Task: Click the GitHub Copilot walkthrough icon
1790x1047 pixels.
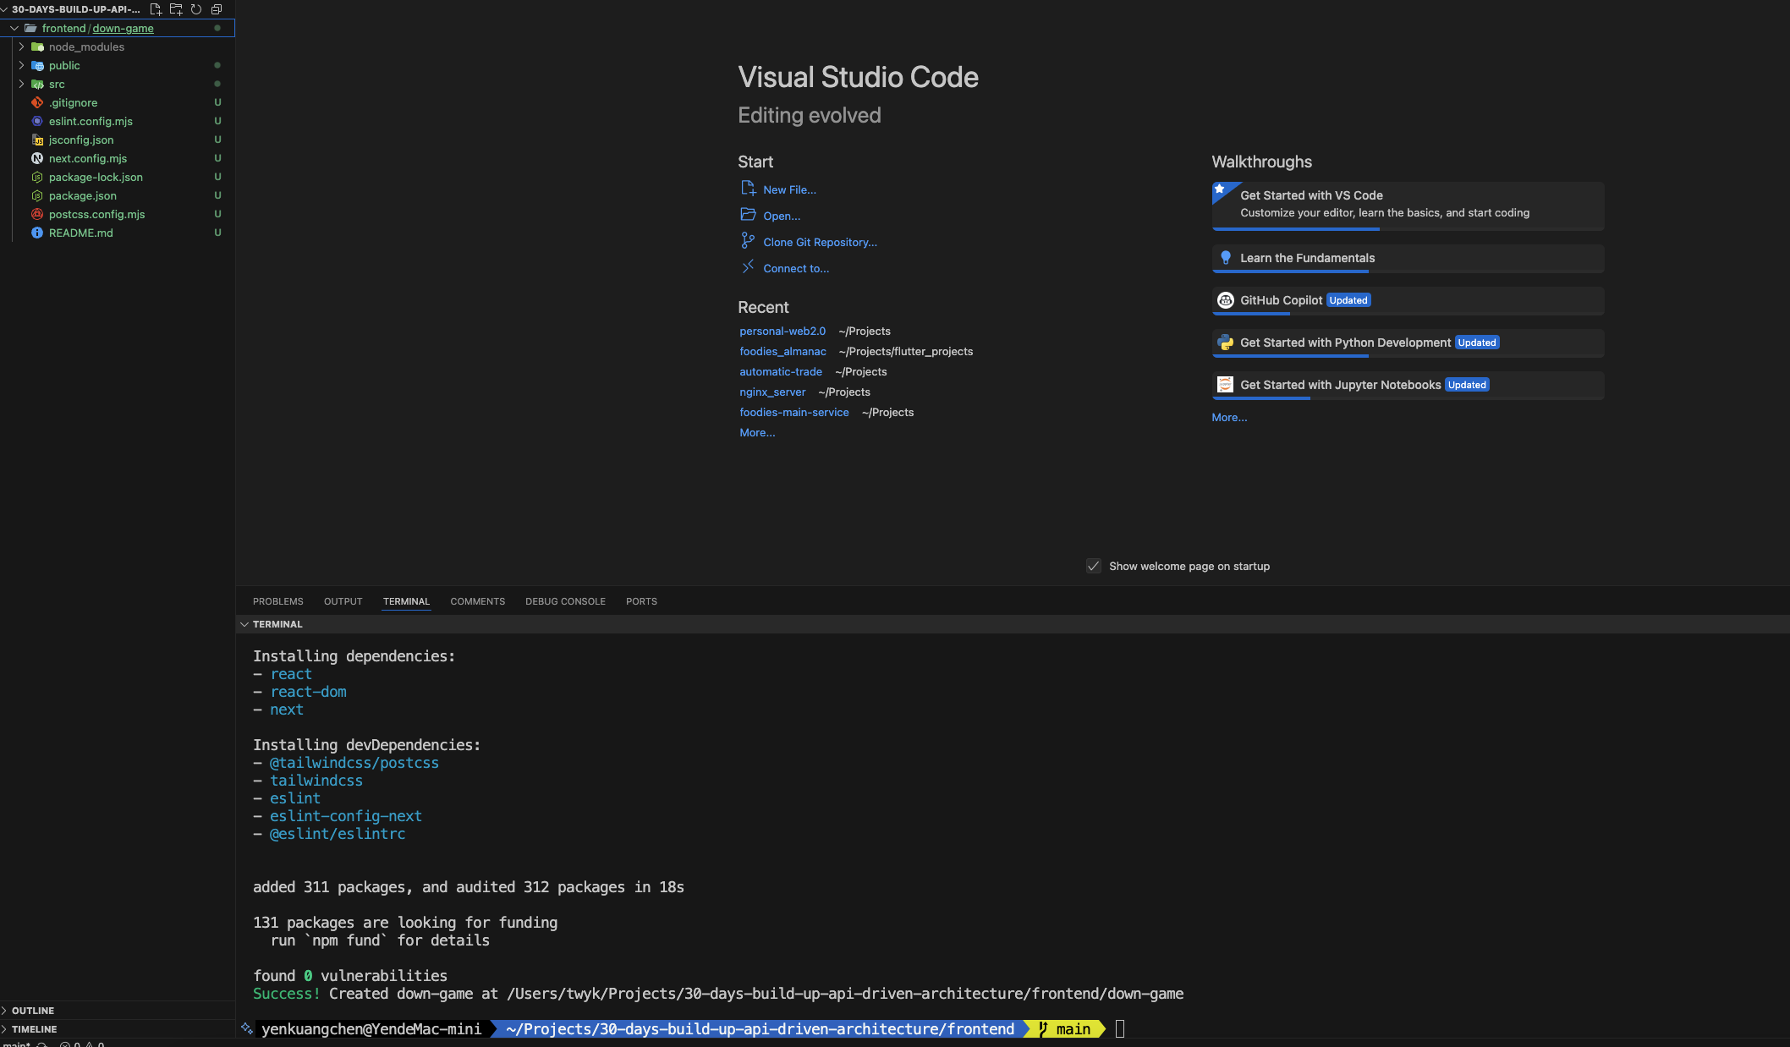Action: tap(1225, 300)
